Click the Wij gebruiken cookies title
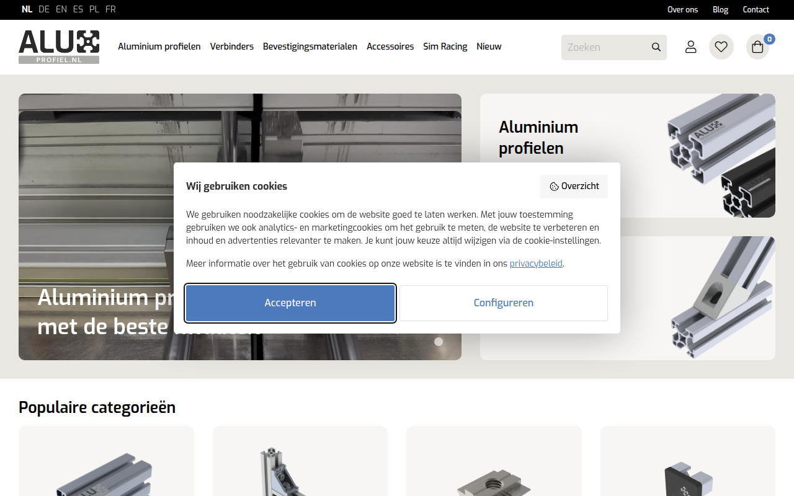Viewport: 794px width, 496px height. pyautogui.click(x=236, y=186)
